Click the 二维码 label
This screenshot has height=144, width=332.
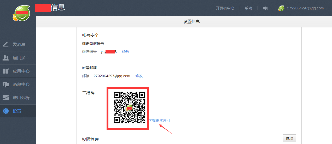(88, 93)
